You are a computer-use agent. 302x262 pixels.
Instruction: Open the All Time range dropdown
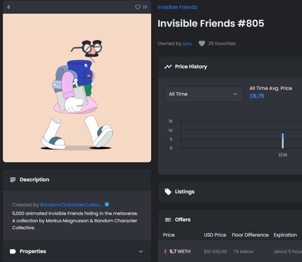[204, 94]
